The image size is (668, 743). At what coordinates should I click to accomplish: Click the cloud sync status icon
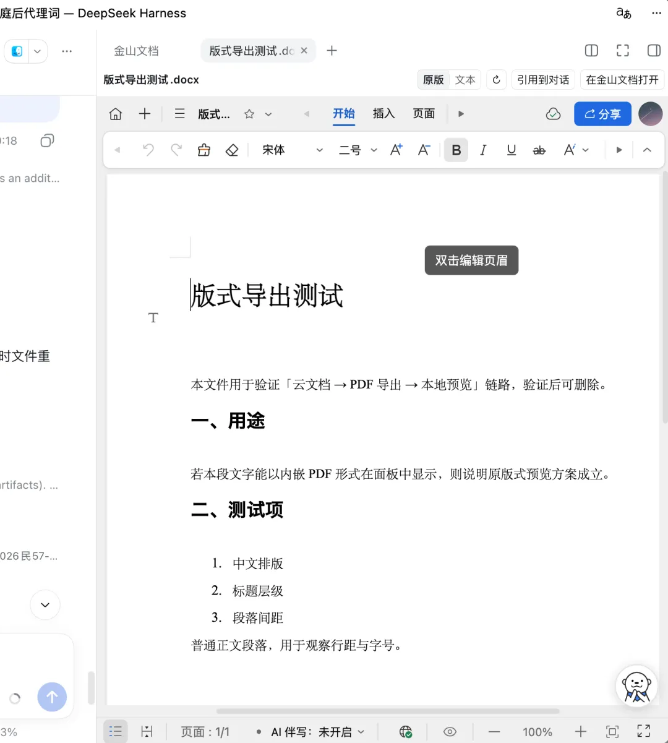pyautogui.click(x=554, y=114)
